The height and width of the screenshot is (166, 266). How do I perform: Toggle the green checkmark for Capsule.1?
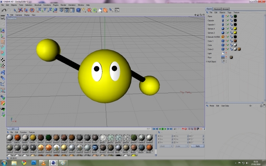click(x=228, y=24)
